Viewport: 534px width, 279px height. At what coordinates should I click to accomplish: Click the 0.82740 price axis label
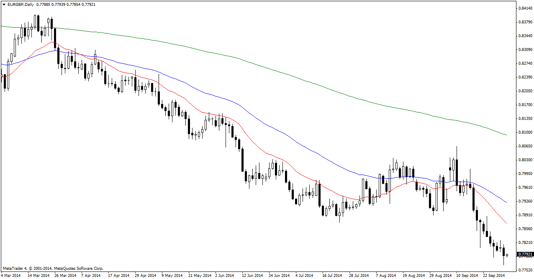click(525, 63)
